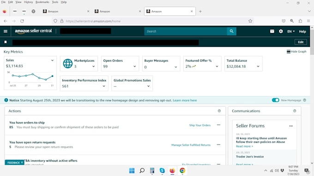Open the New Homepage help icon
Image resolution: width=314 pixels, height=176 pixels.
305,100
